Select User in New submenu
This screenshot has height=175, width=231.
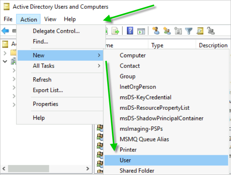166,160
